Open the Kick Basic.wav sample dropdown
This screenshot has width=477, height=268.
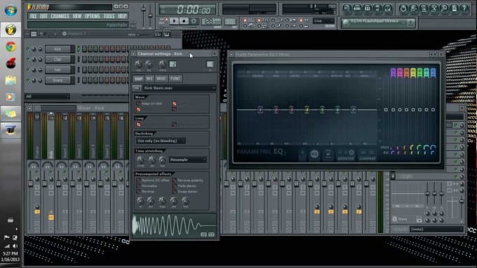click(x=179, y=87)
